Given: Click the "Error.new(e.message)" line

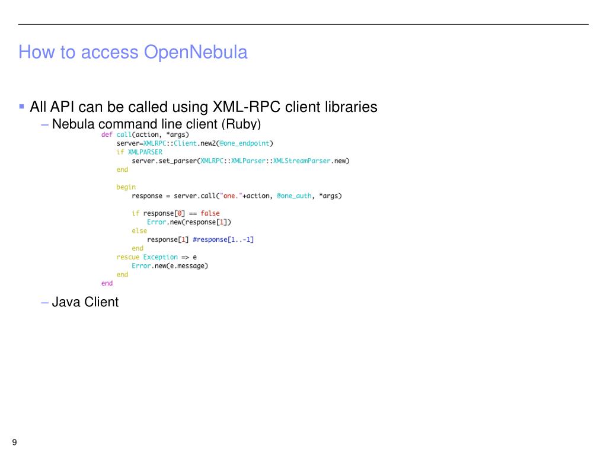Looking at the screenshot, I should click(170, 266).
